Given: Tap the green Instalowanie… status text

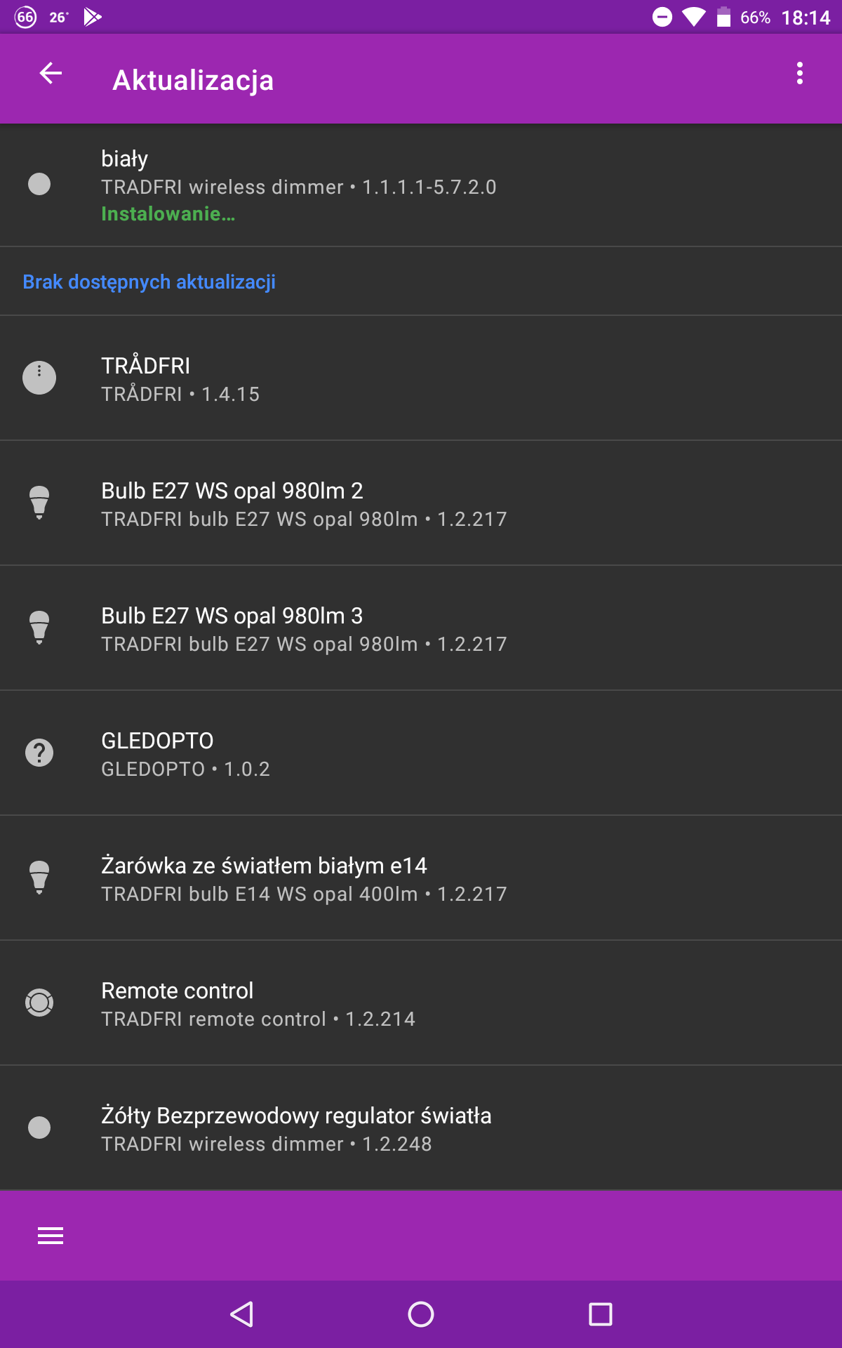Looking at the screenshot, I should point(168,214).
